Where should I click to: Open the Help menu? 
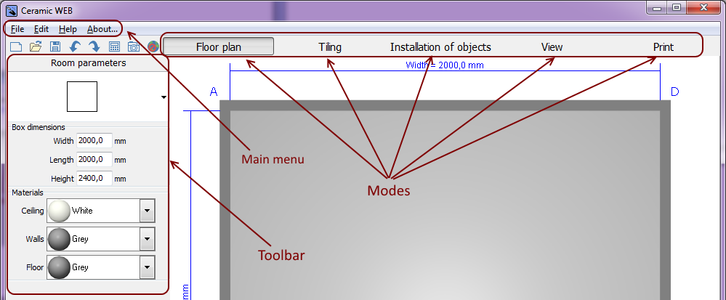click(68, 29)
